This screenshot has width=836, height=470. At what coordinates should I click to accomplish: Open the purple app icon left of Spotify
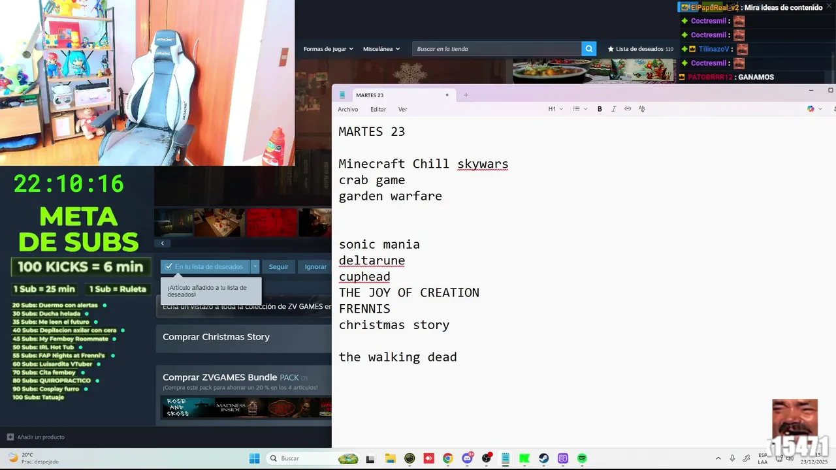[563, 458]
